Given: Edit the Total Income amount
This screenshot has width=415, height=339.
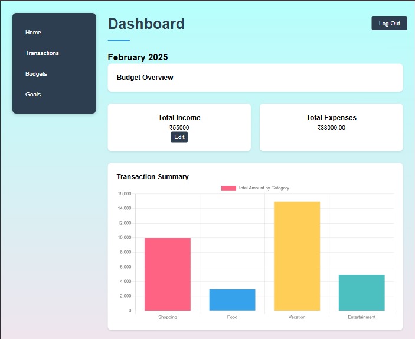Looking at the screenshot, I should click(x=179, y=137).
